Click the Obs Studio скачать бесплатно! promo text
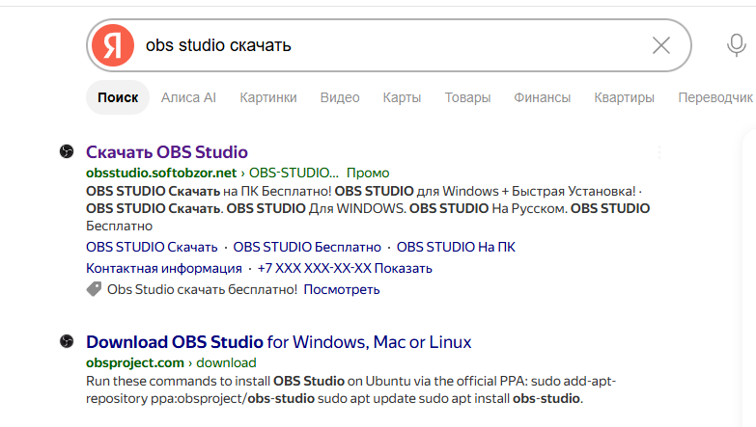This screenshot has width=756, height=427. 202,289
